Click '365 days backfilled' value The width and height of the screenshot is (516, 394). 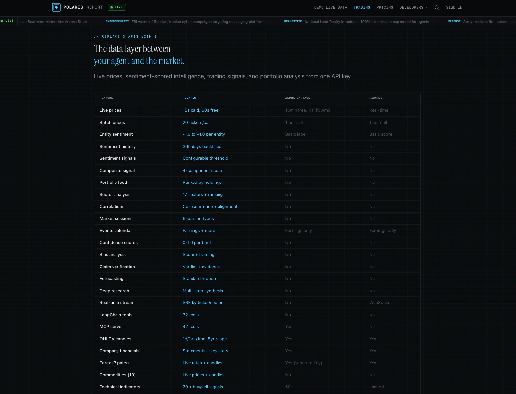click(x=202, y=147)
